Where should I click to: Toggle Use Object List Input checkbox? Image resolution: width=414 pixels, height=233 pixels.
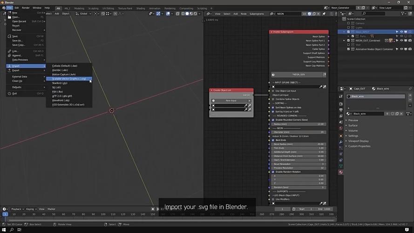(273, 91)
